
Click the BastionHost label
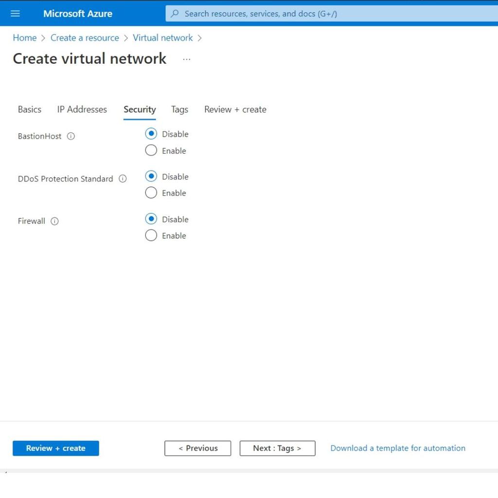pos(40,136)
